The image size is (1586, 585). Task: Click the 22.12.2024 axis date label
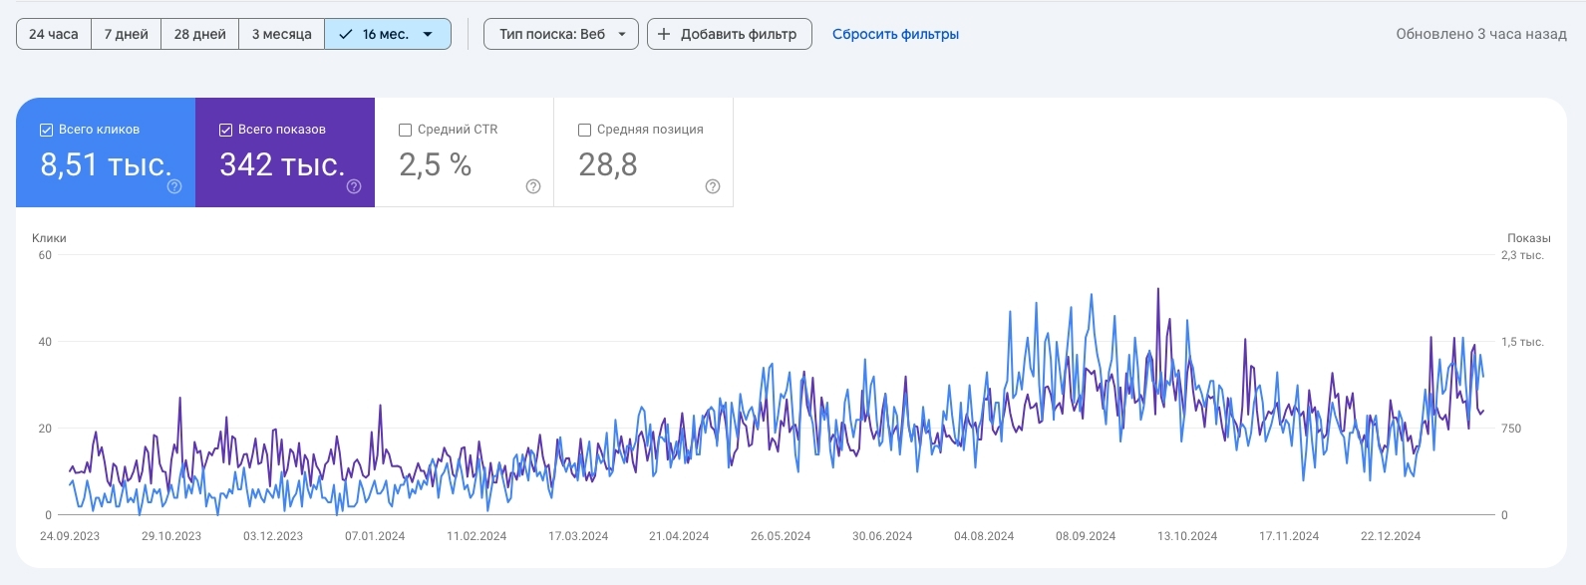pos(1391,536)
